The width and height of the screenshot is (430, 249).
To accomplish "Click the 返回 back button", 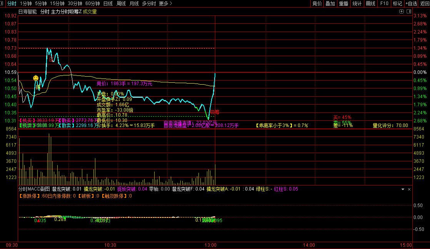I will 425,3.
